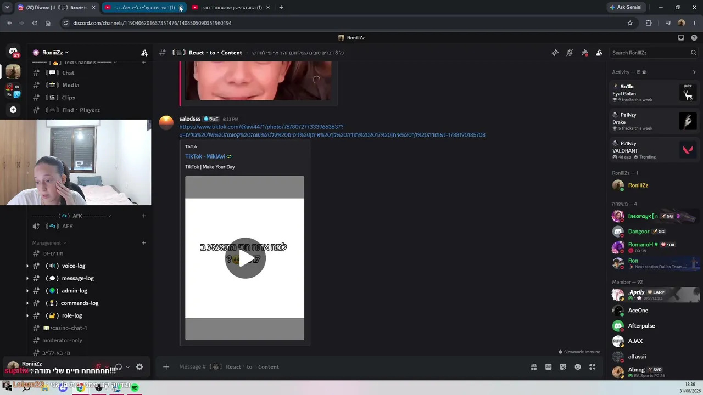
Task: Open saledsss user profile name
Action: click(190, 119)
